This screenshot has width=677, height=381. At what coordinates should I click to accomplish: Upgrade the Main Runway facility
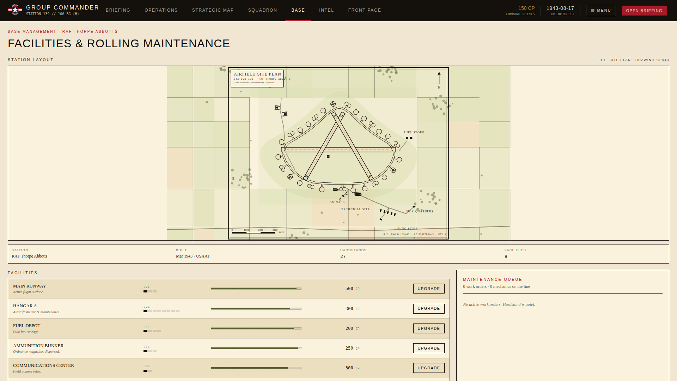tap(429, 289)
